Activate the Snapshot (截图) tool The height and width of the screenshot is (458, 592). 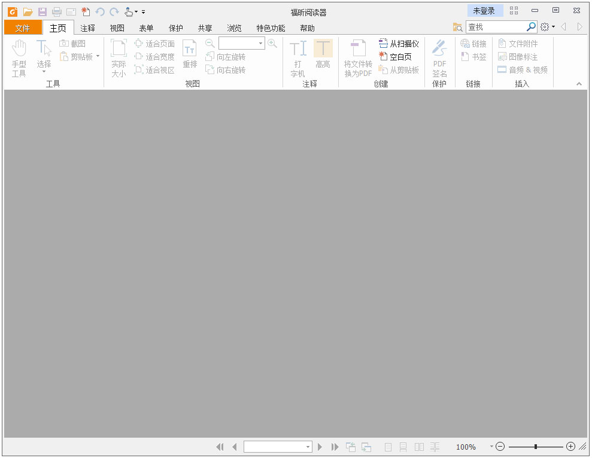(x=74, y=42)
